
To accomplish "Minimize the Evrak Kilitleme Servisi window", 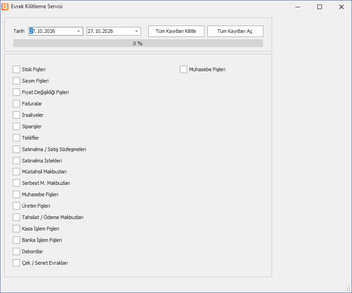I will pos(298,7).
